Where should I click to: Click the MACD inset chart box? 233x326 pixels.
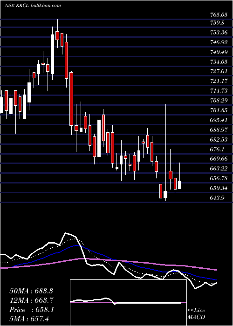pyautogui.click(x=128, y=303)
